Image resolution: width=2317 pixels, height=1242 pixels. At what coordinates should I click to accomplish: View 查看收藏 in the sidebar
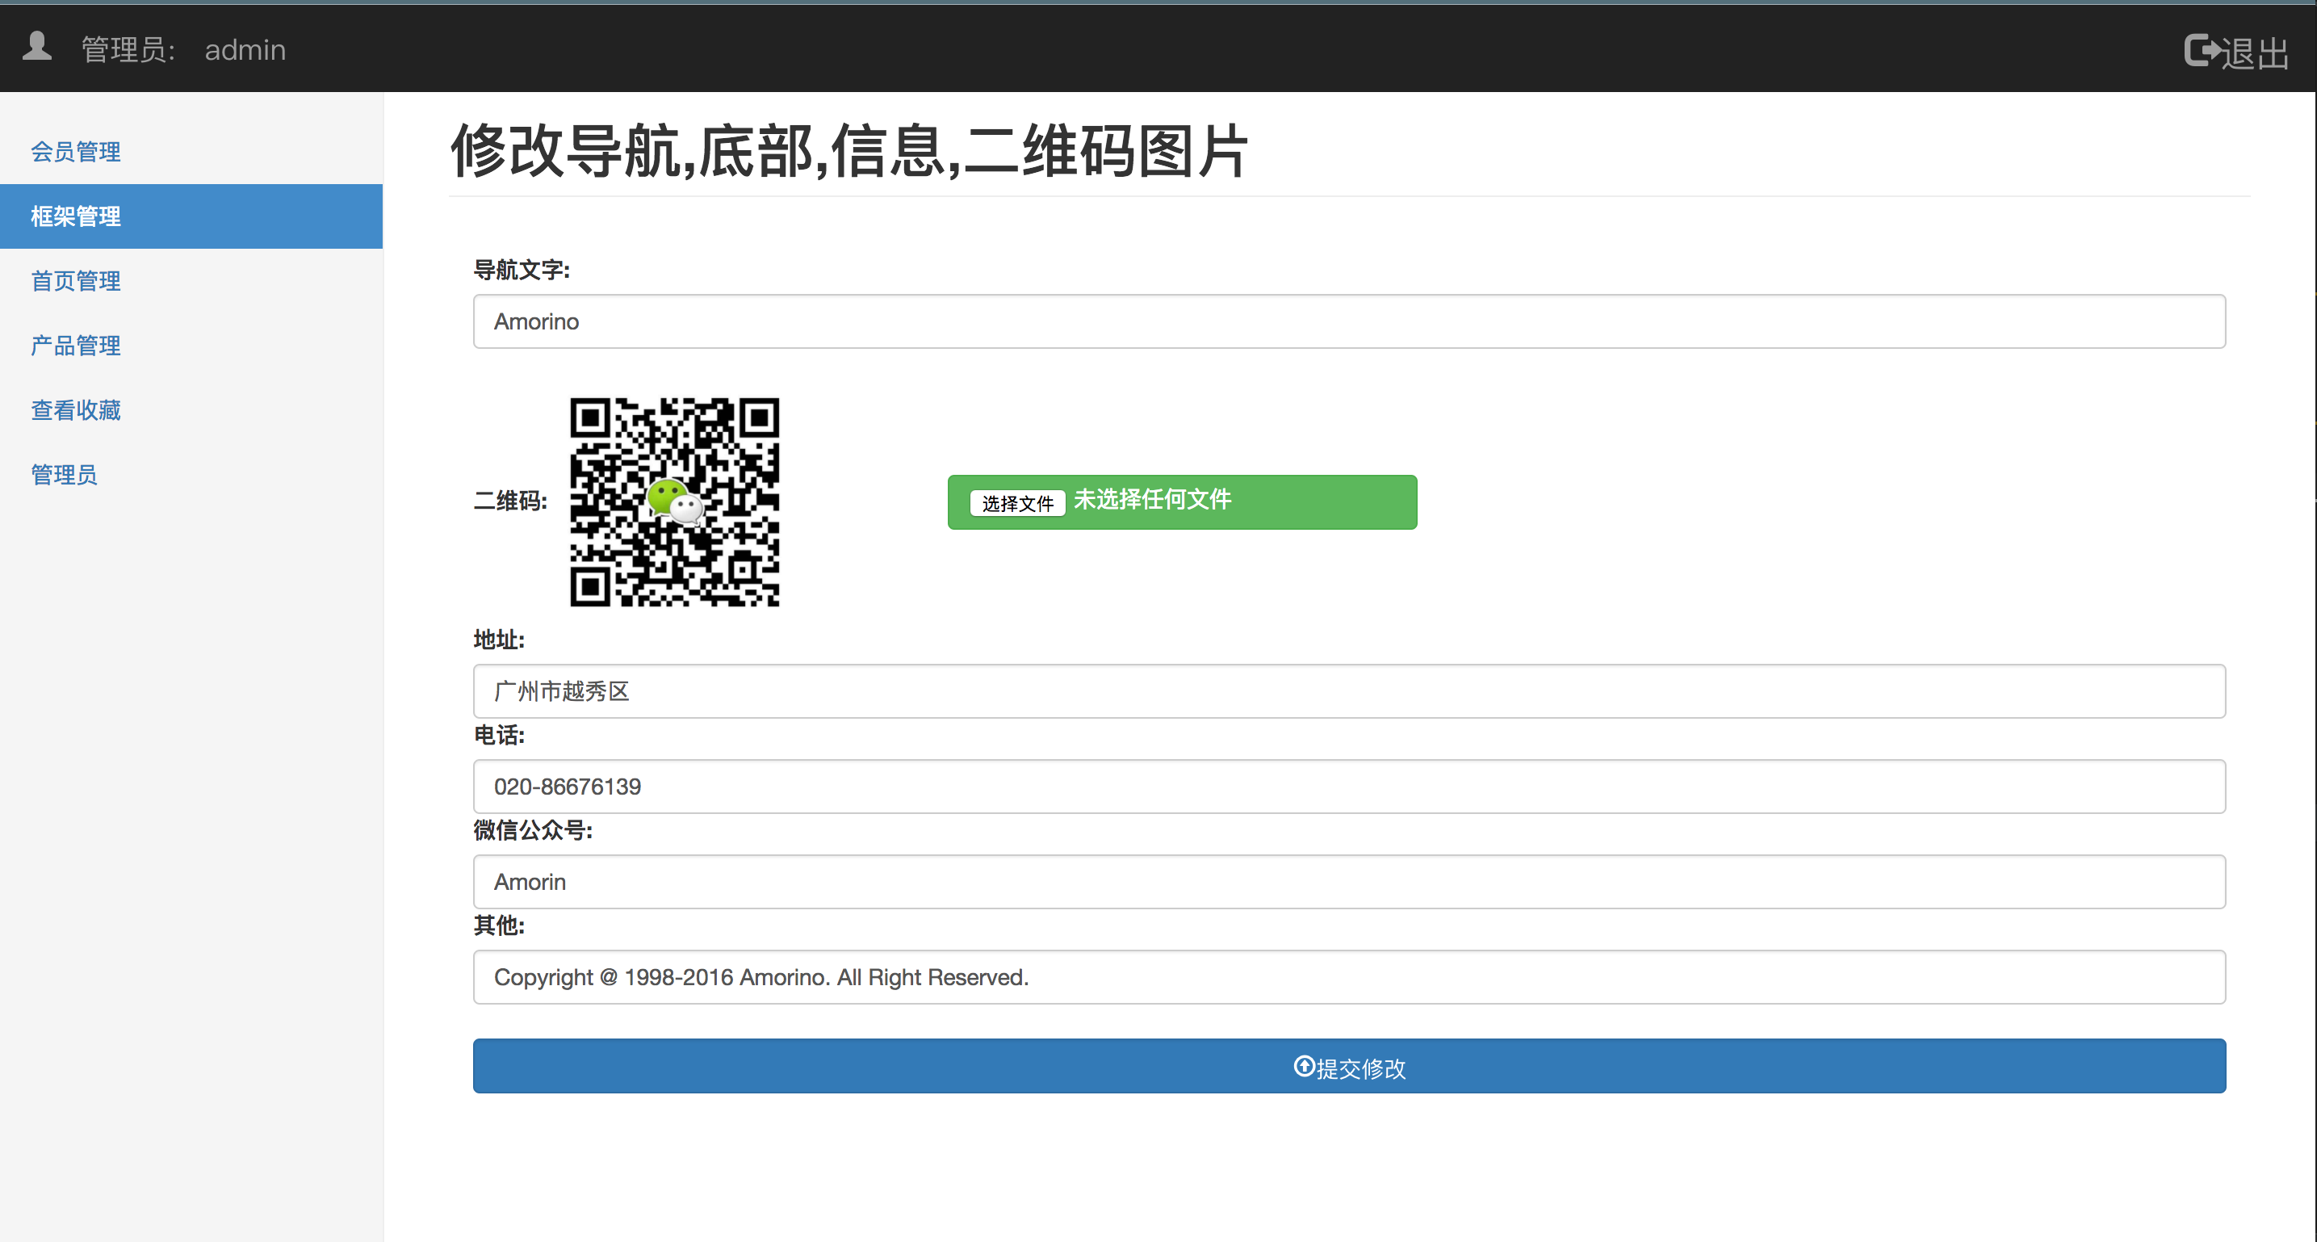tap(76, 410)
